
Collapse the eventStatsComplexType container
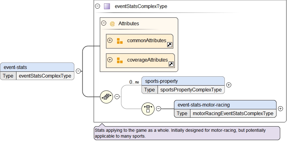[x=98, y=6]
